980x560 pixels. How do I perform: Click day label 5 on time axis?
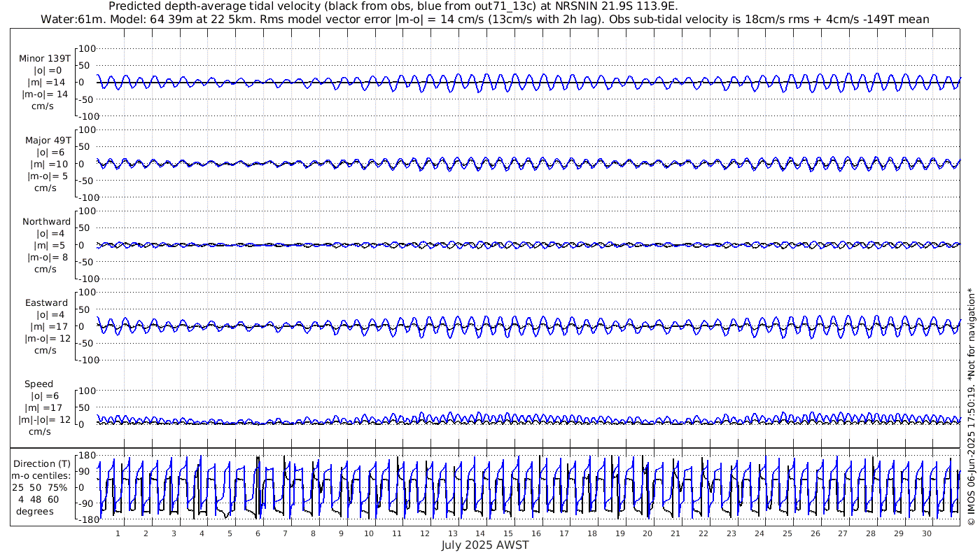click(230, 533)
